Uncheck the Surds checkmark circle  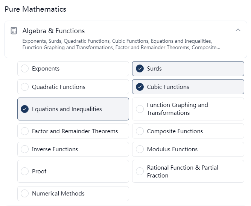(140, 69)
